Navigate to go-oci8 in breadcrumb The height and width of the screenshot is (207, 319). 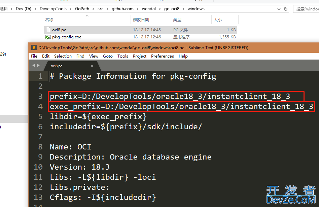[172, 9]
